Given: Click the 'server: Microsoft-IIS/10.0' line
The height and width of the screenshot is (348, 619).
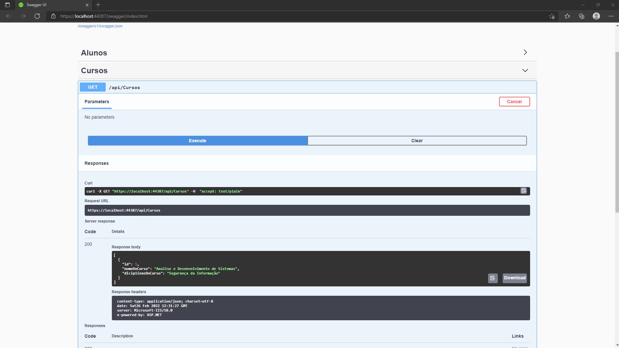Looking at the screenshot, I should coord(144,310).
